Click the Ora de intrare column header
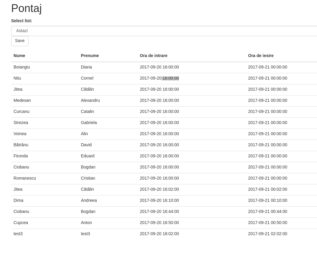317x270 pixels. coord(153,56)
